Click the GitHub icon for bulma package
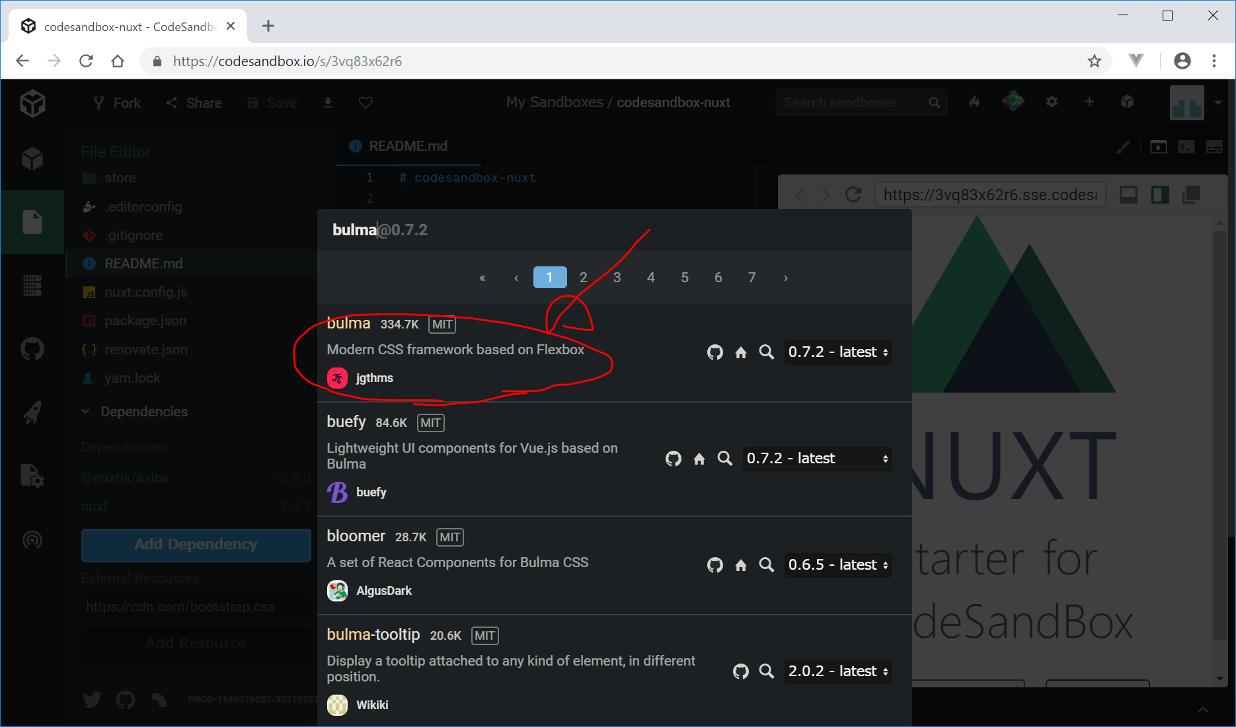The height and width of the screenshot is (727, 1236). pyautogui.click(x=715, y=352)
